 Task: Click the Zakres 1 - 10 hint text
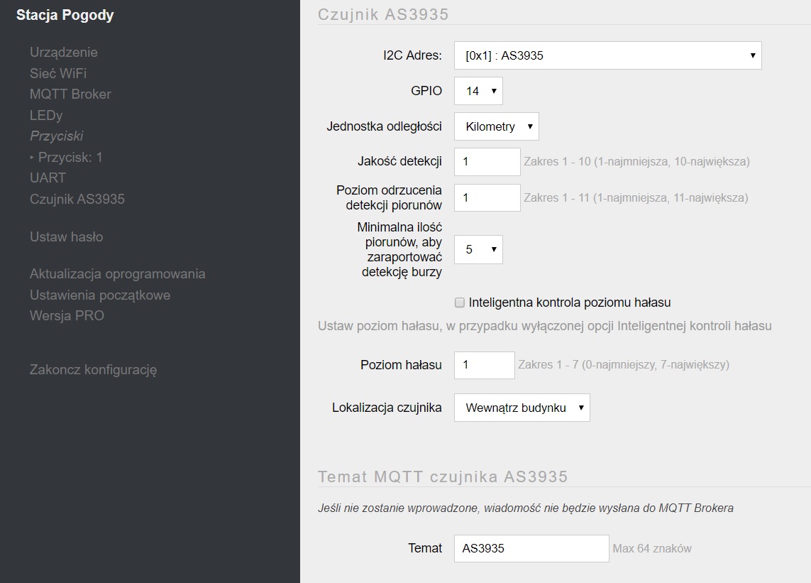[636, 161]
